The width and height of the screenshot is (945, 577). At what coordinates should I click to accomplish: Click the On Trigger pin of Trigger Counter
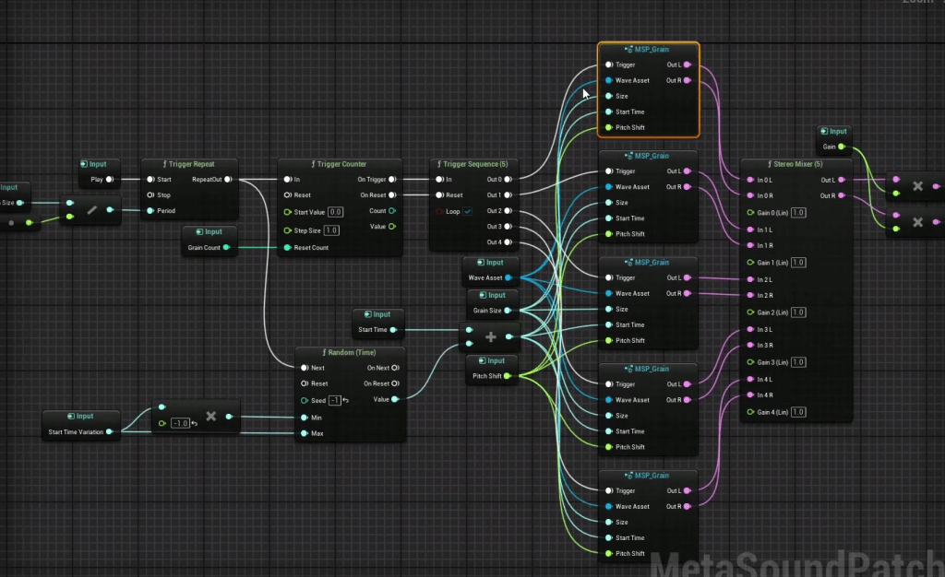tap(392, 180)
